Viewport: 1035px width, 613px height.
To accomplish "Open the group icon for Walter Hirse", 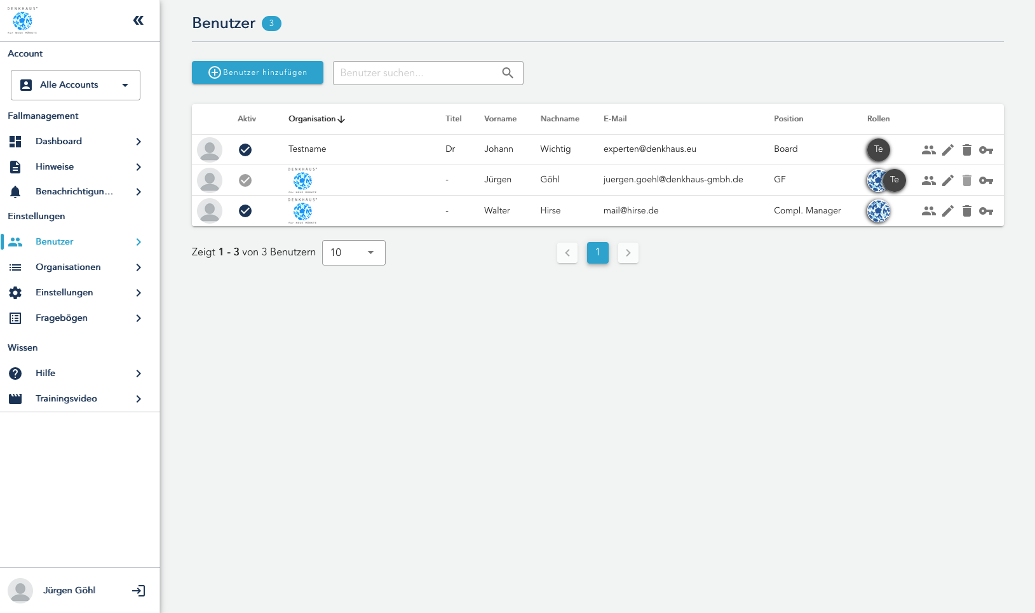I will click(x=928, y=211).
